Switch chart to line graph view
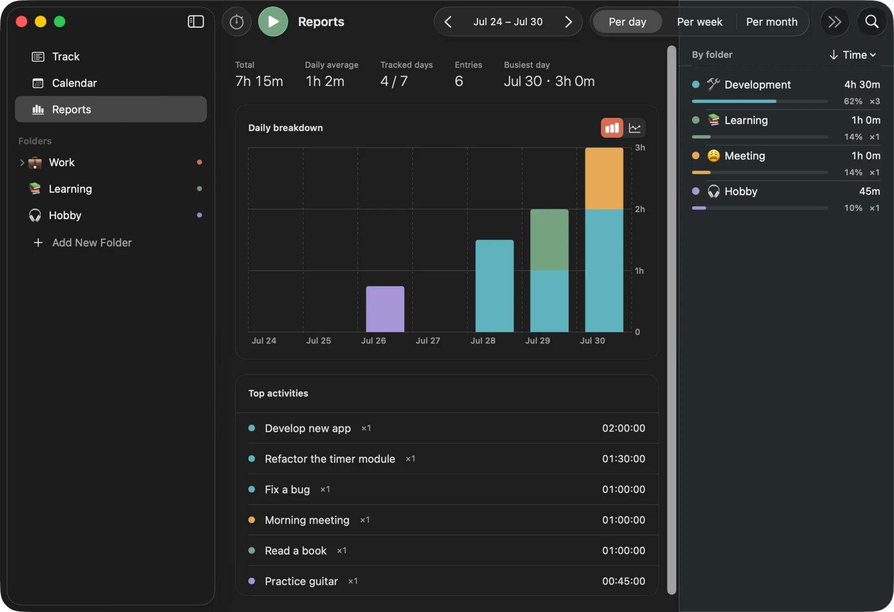The height and width of the screenshot is (612, 894). coord(635,128)
